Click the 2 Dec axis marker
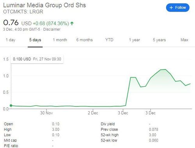 pyautogui.click(x=93, y=113)
